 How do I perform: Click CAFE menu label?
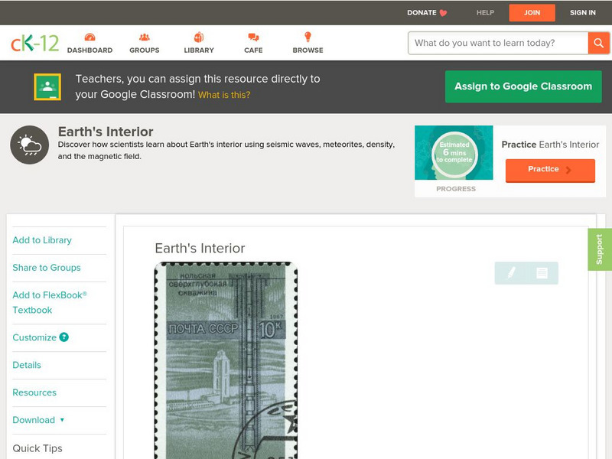(253, 50)
